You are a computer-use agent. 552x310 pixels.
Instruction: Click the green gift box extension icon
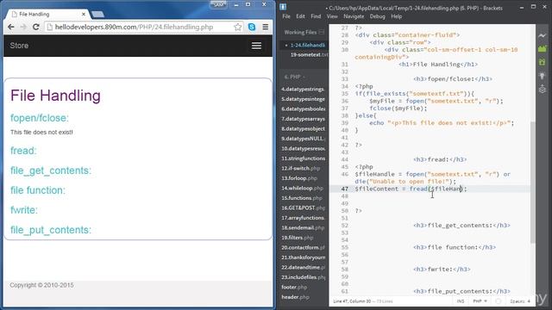(x=543, y=62)
